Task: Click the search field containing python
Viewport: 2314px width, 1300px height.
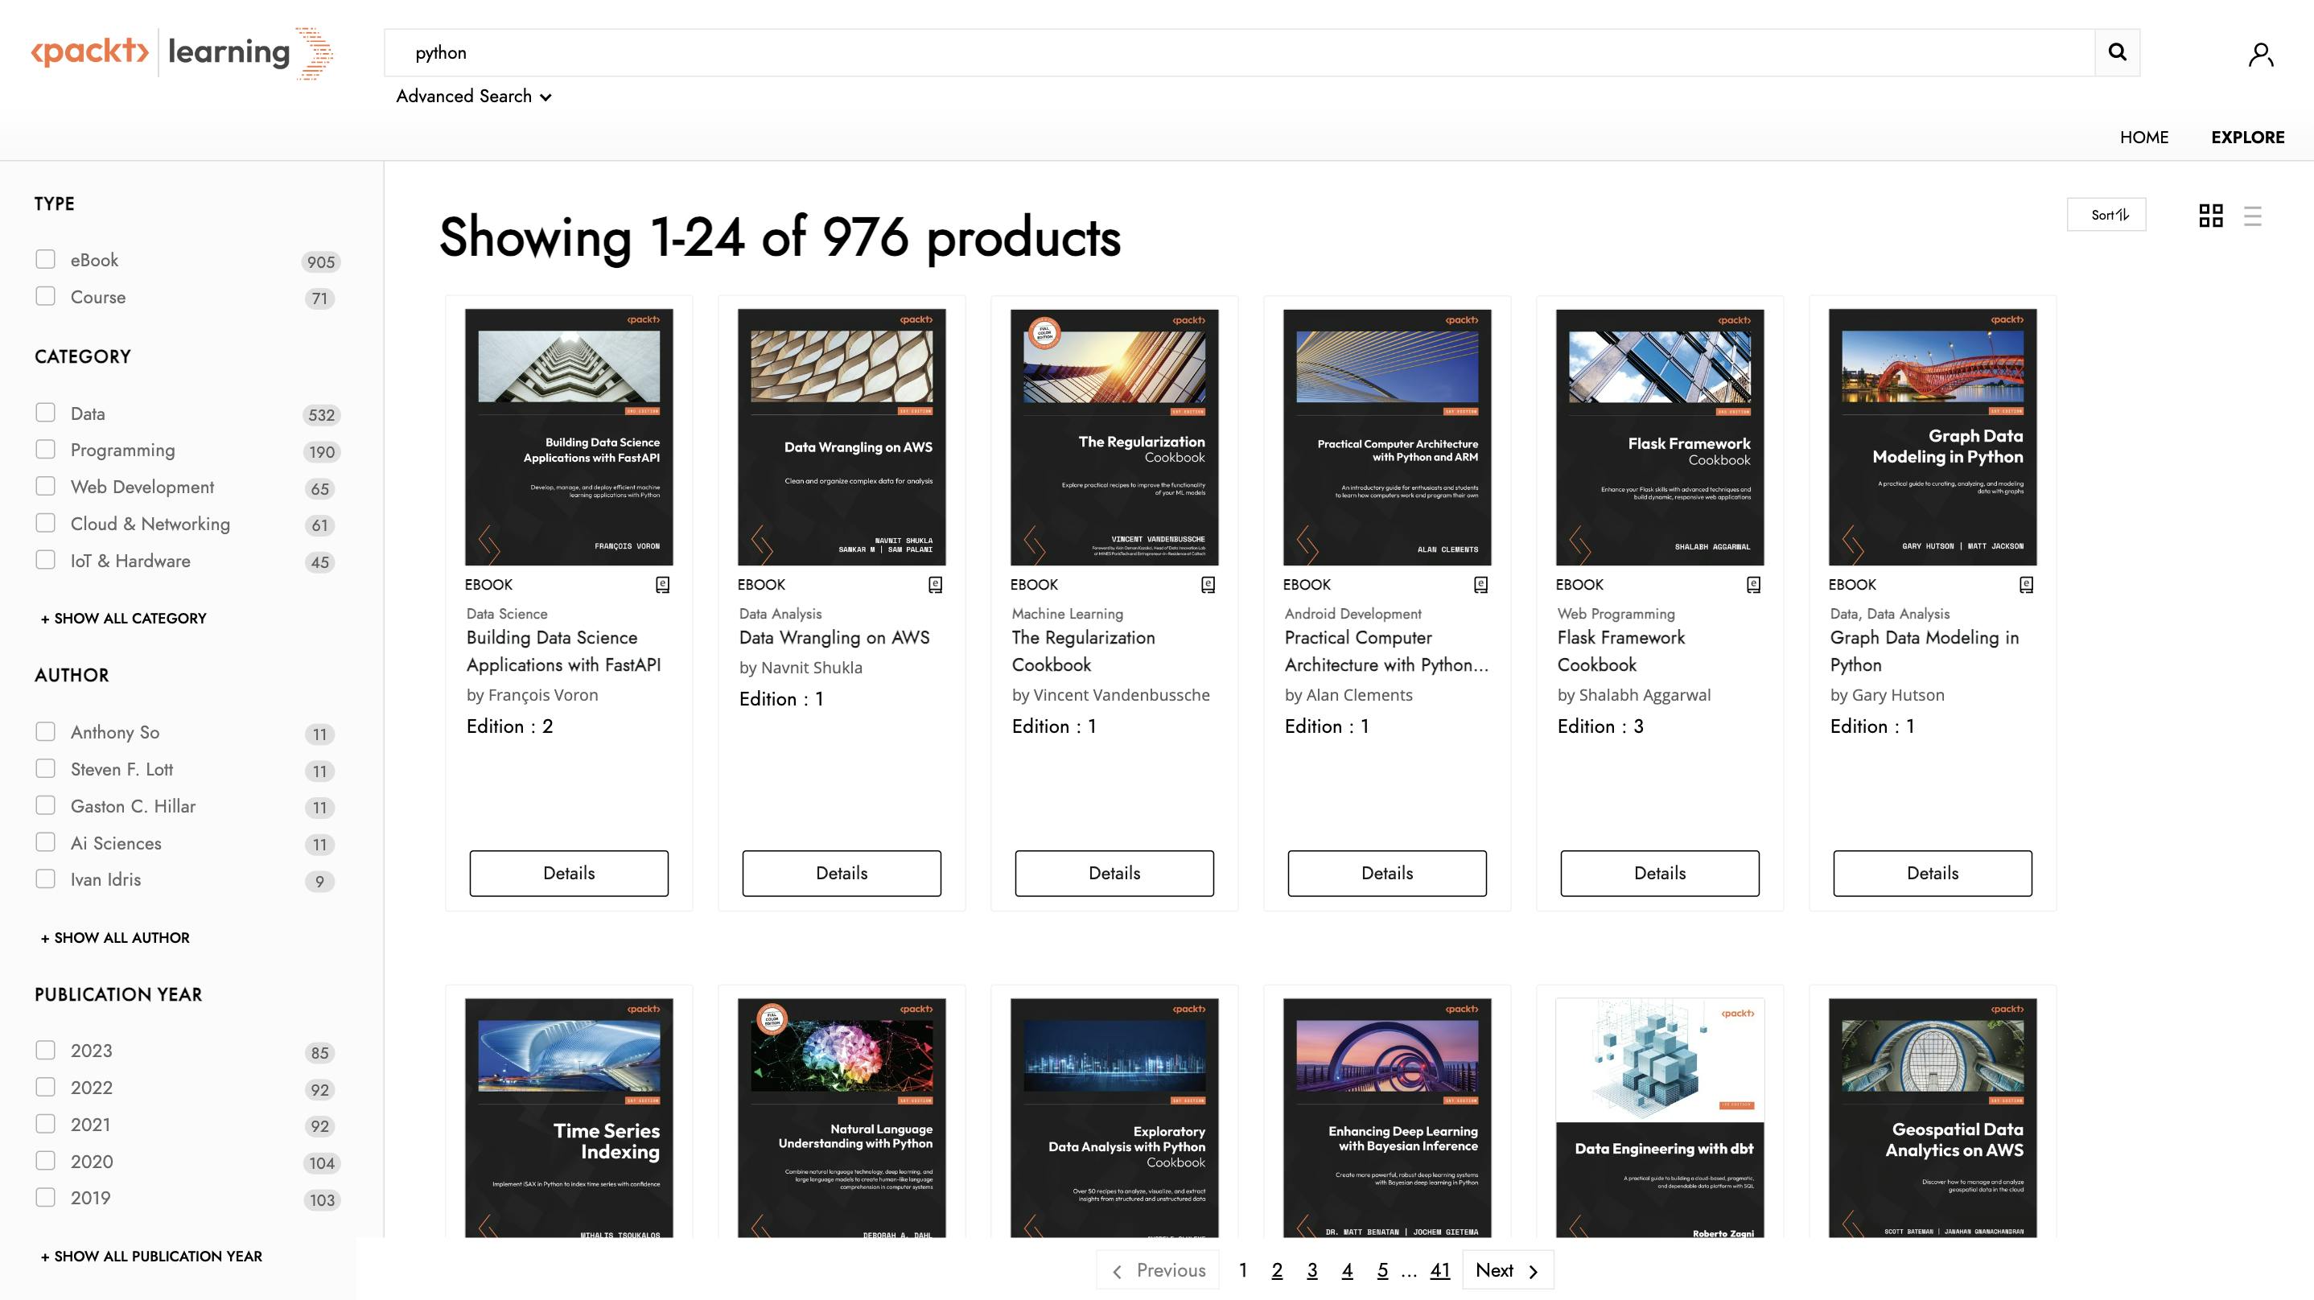Action: click(1240, 52)
